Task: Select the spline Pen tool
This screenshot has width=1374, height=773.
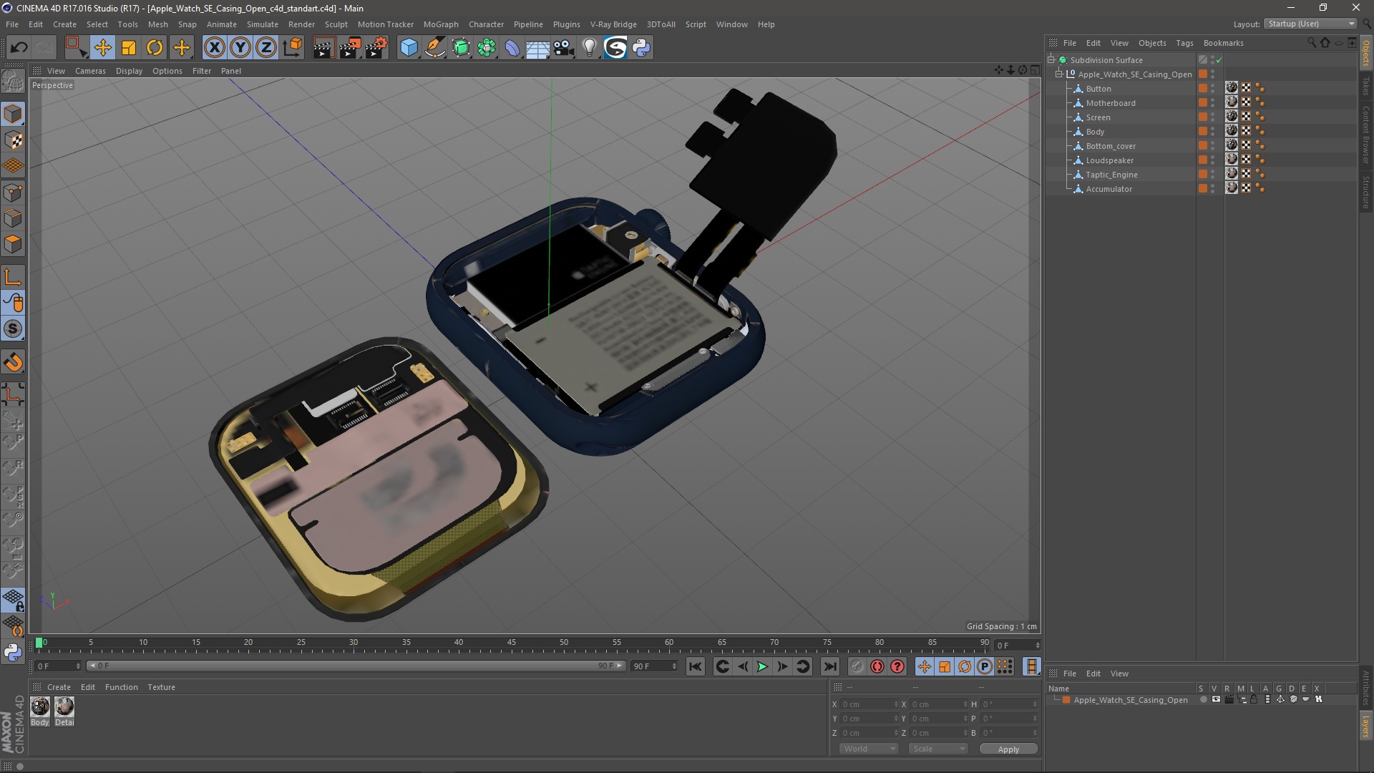Action: point(435,48)
